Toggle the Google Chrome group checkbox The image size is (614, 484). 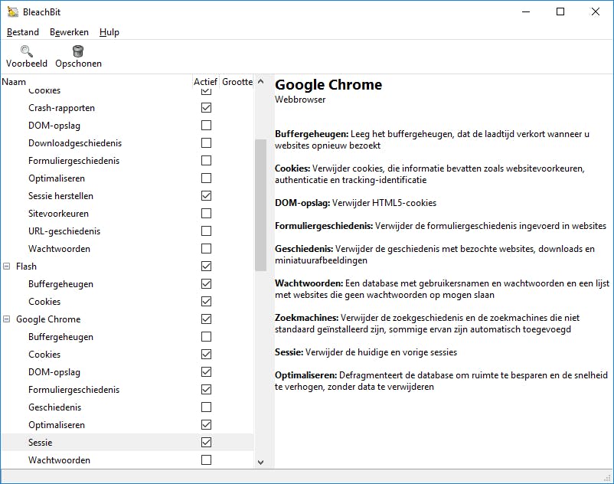[207, 319]
